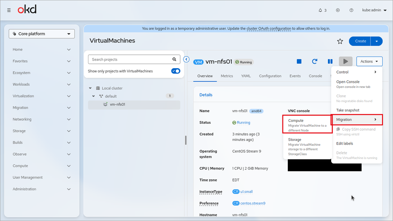Pause the vm-nfs01 virtual machine
This screenshot has height=221, width=393.
click(330, 62)
